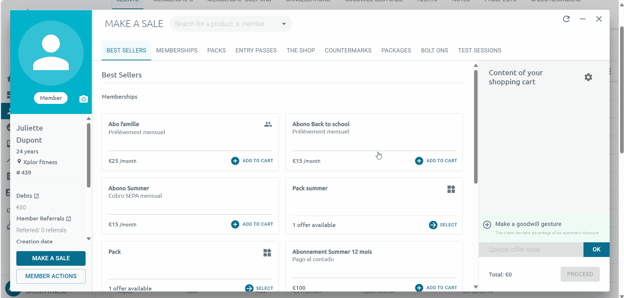The width and height of the screenshot is (624, 298).
Task: Open MEMBER ACTIONS
Action: click(51, 276)
